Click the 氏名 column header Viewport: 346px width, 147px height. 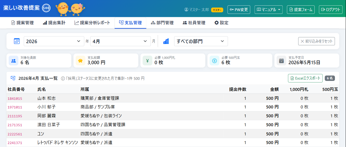click(x=42, y=89)
